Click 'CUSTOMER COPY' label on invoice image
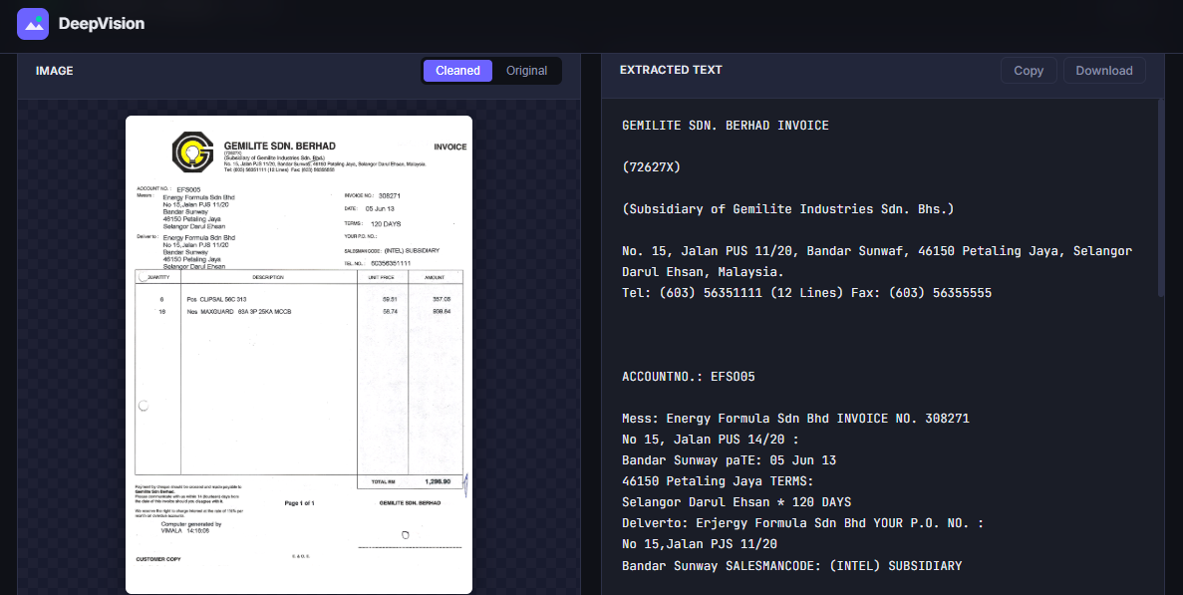Image resolution: width=1183 pixels, height=595 pixels. pyautogui.click(x=158, y=559)
